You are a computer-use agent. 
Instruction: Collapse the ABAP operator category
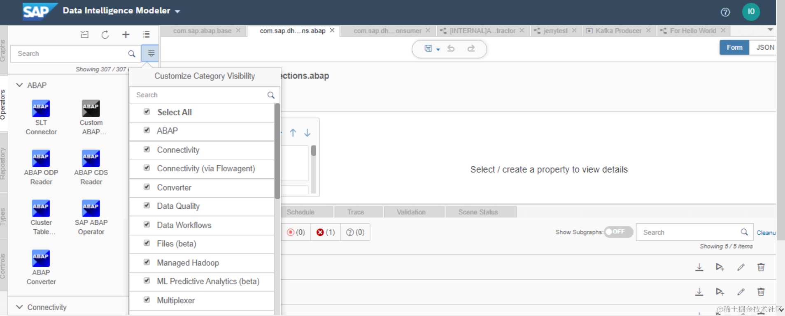pyautogui.click(x=19, y=85)
